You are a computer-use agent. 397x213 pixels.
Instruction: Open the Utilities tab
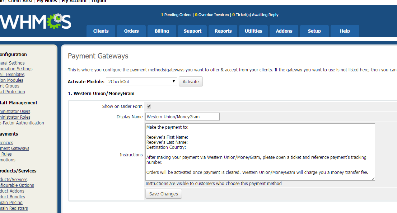[253, 31]
